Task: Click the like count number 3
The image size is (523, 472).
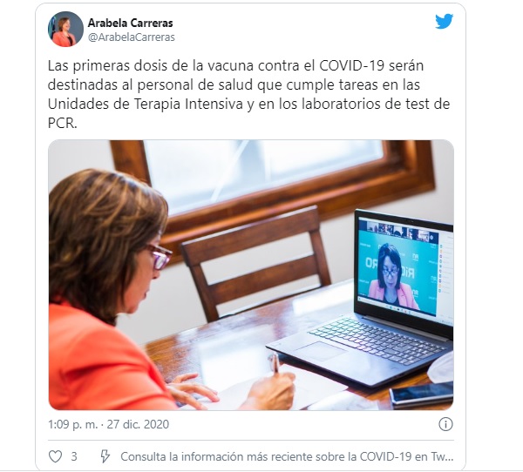Action: (74, 456)
